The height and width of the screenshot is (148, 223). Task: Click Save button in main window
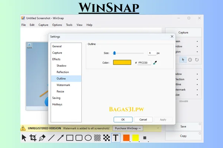(183, 126)
